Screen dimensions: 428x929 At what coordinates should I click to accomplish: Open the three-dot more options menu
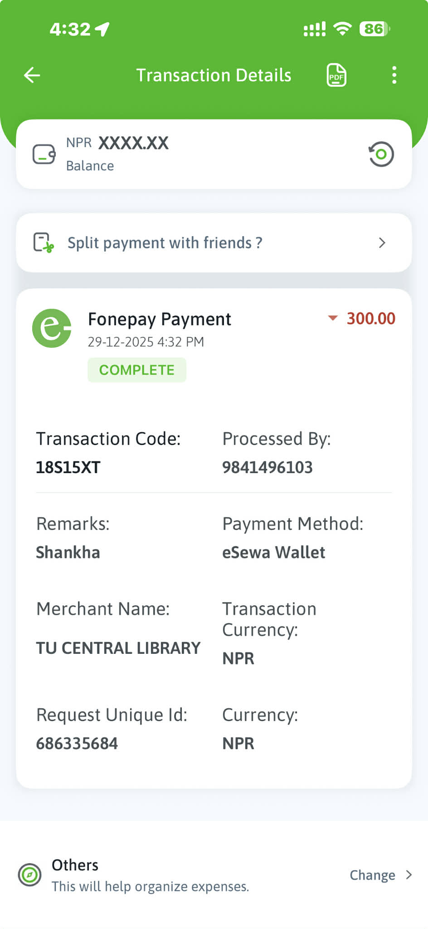(394, 75)
